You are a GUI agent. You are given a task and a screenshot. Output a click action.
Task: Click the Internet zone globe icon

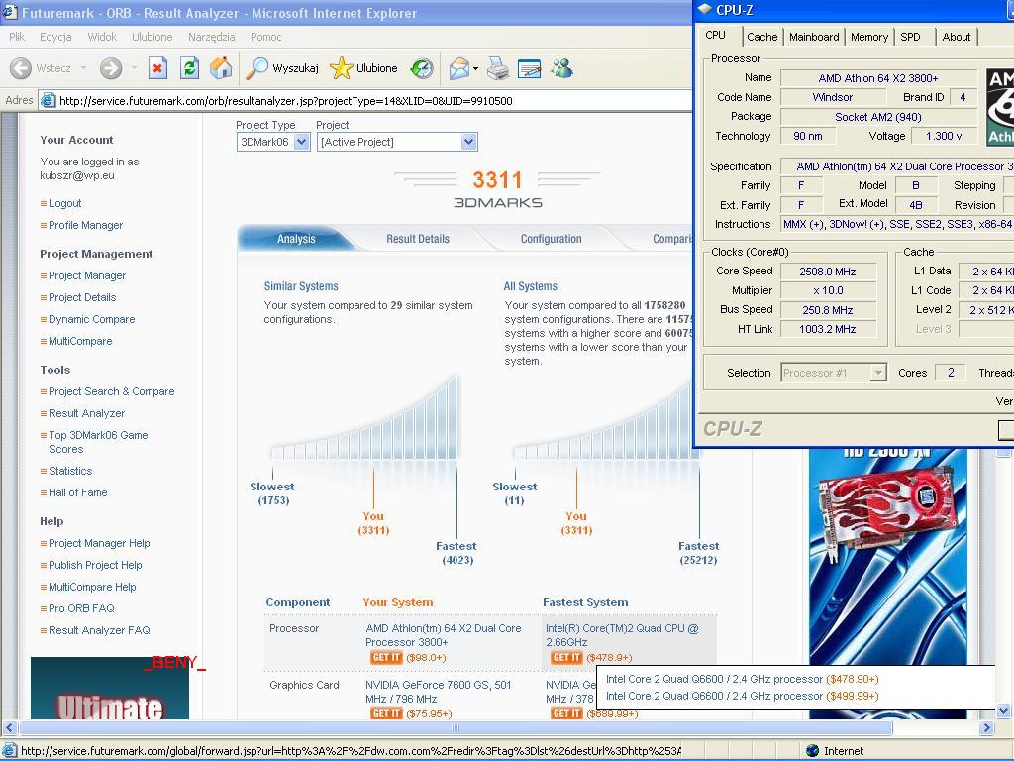[813, 751]
